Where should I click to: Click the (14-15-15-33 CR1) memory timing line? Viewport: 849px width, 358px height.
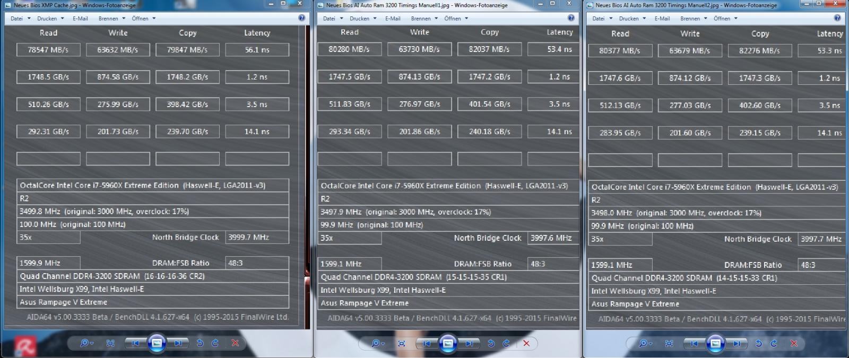tap(717, 278)
